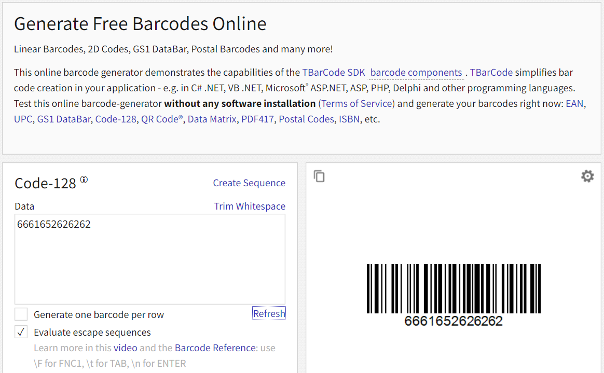Click the 'Data' field label

point(24,206)
